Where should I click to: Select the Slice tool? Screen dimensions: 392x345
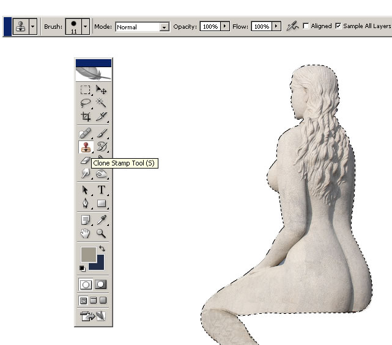coord(102,117)
